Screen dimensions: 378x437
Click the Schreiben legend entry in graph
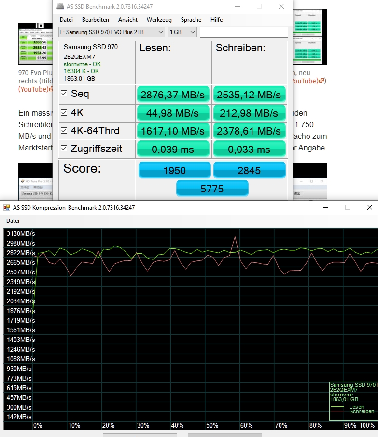[x=362, y=411]
